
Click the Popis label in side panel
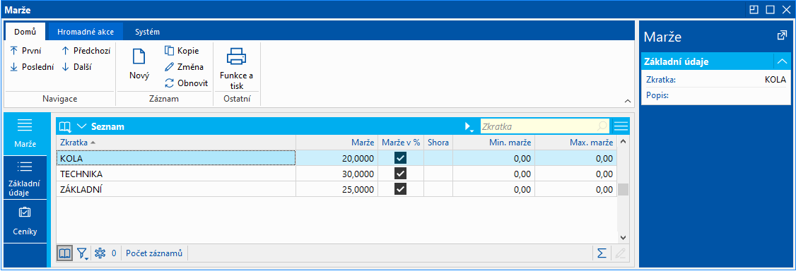pos(657,95)
